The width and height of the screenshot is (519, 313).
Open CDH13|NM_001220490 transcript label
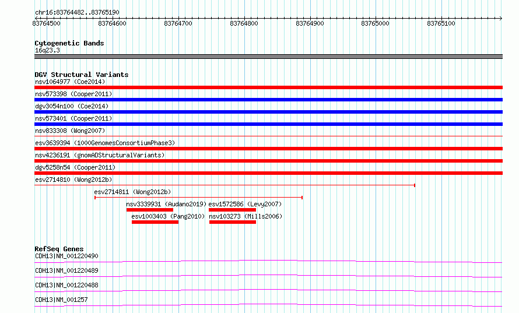[x=66, y=256]
